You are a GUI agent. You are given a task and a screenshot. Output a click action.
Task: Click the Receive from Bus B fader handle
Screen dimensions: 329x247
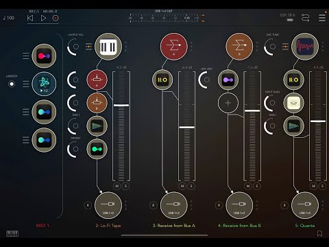point(252,110)
